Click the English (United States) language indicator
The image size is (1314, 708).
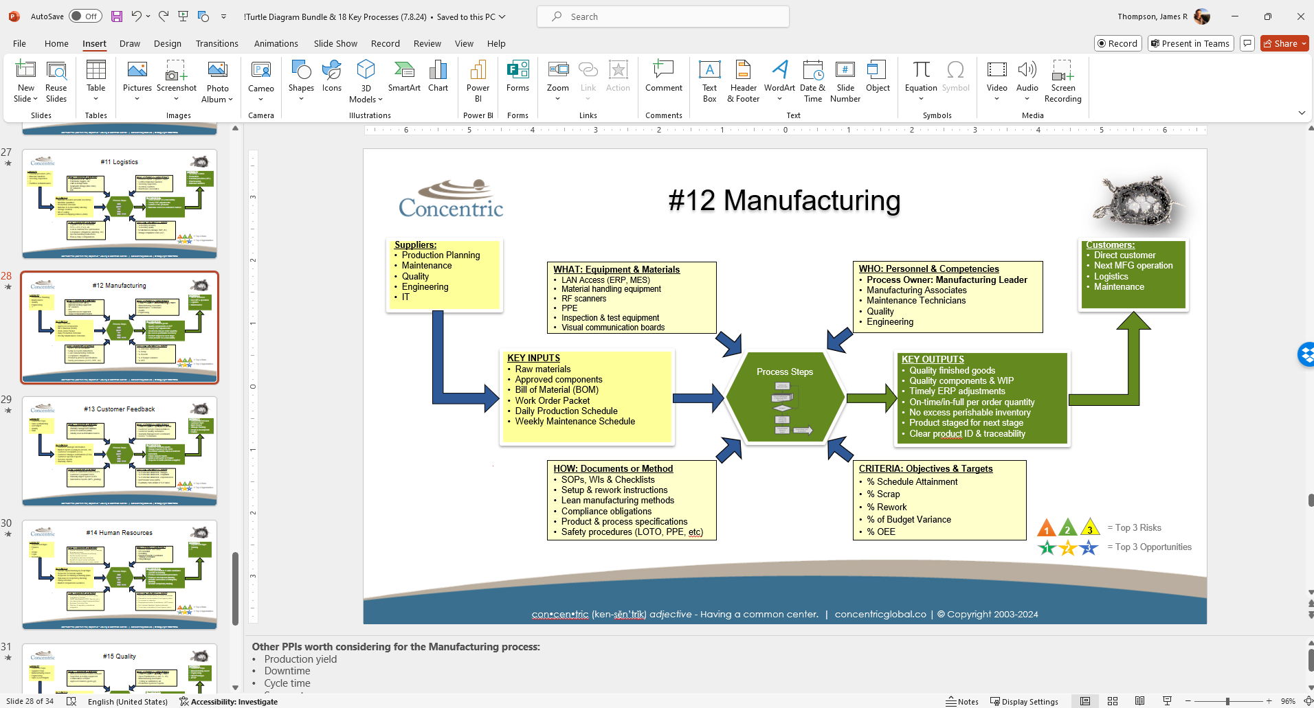128,701
